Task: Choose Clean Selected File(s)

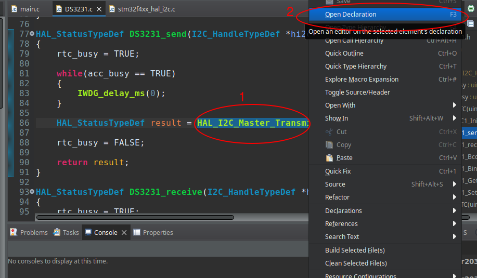Action: [x=385, y=263]
